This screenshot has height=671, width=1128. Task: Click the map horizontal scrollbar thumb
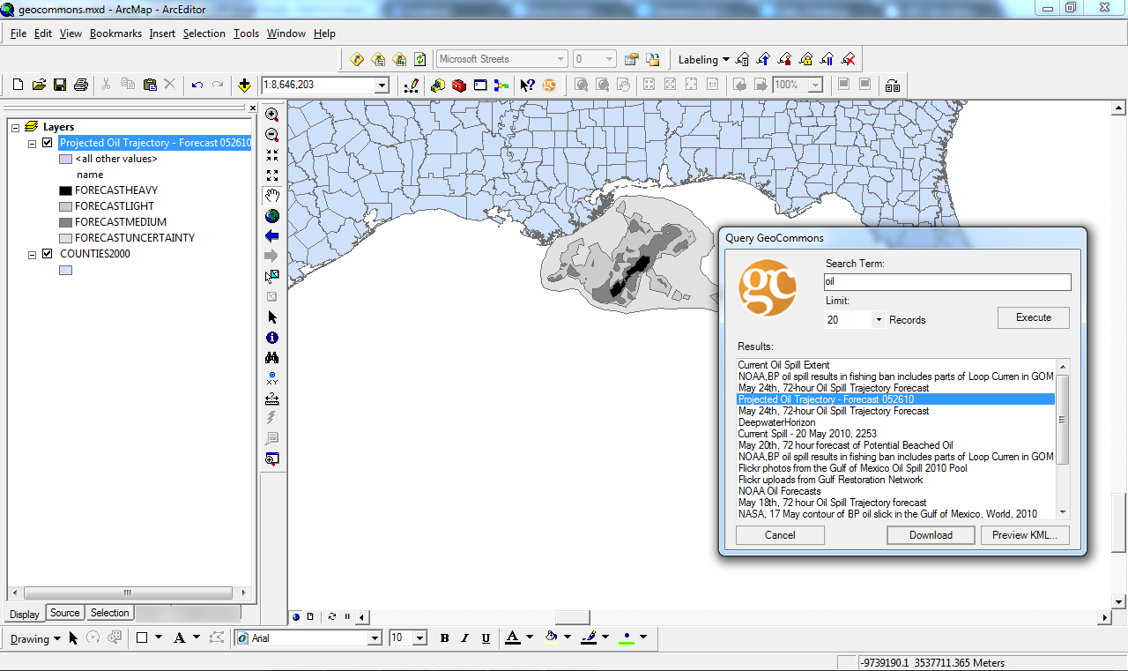click(x=573, y=617)
